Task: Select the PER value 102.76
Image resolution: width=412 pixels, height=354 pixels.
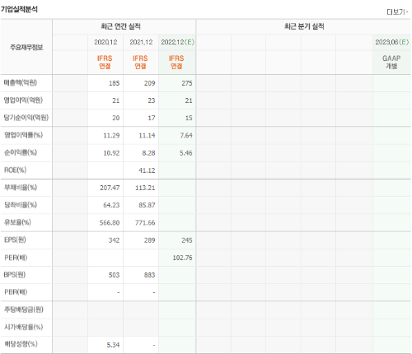Action: [183, 258]
